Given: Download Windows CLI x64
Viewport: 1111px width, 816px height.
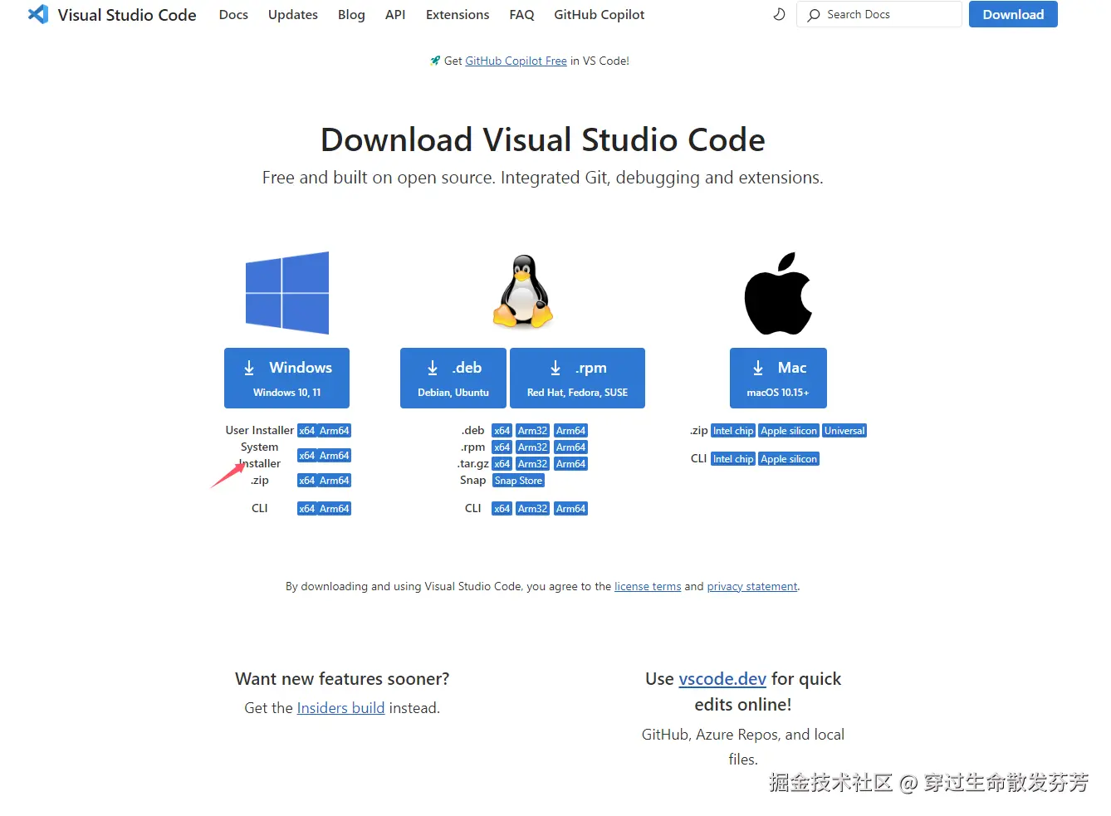Looking at the screenshot, I should tap(306, 509).
